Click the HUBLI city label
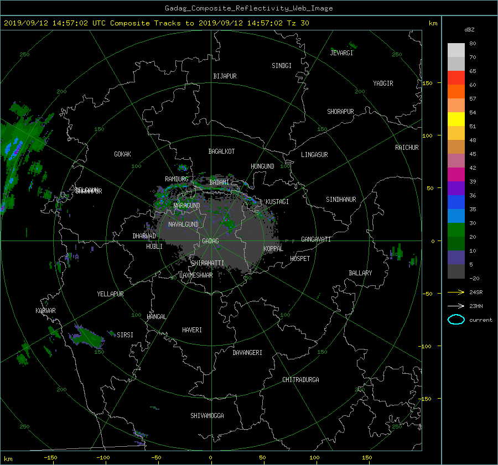498x465 pixels. point(154,246)
